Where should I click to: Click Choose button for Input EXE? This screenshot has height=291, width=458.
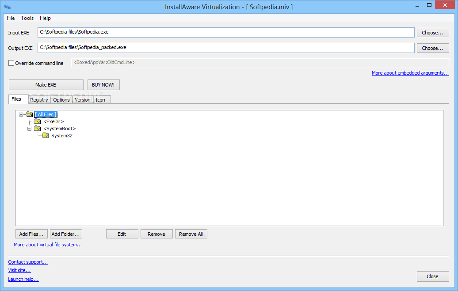coord(433,33)
